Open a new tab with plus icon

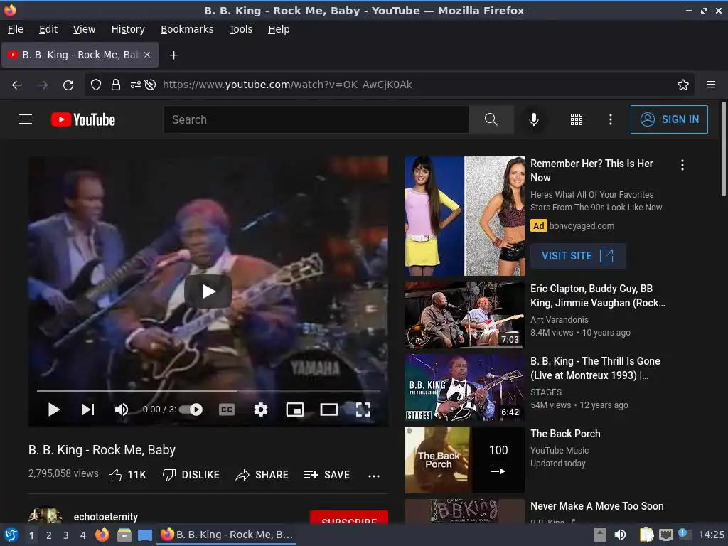[173, 55]
